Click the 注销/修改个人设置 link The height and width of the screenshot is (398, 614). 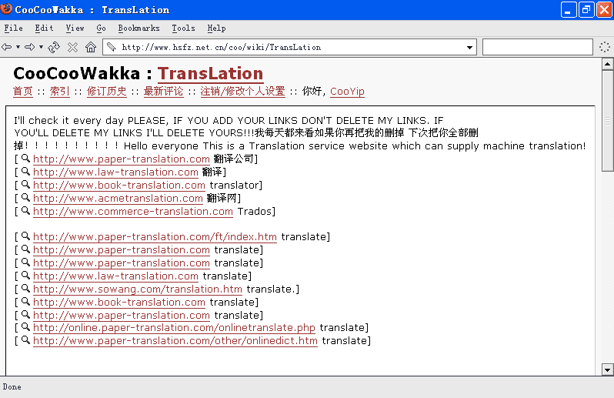[243, 92]
